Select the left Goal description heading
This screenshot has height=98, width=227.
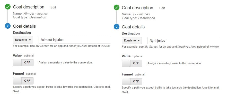point(29,7)
